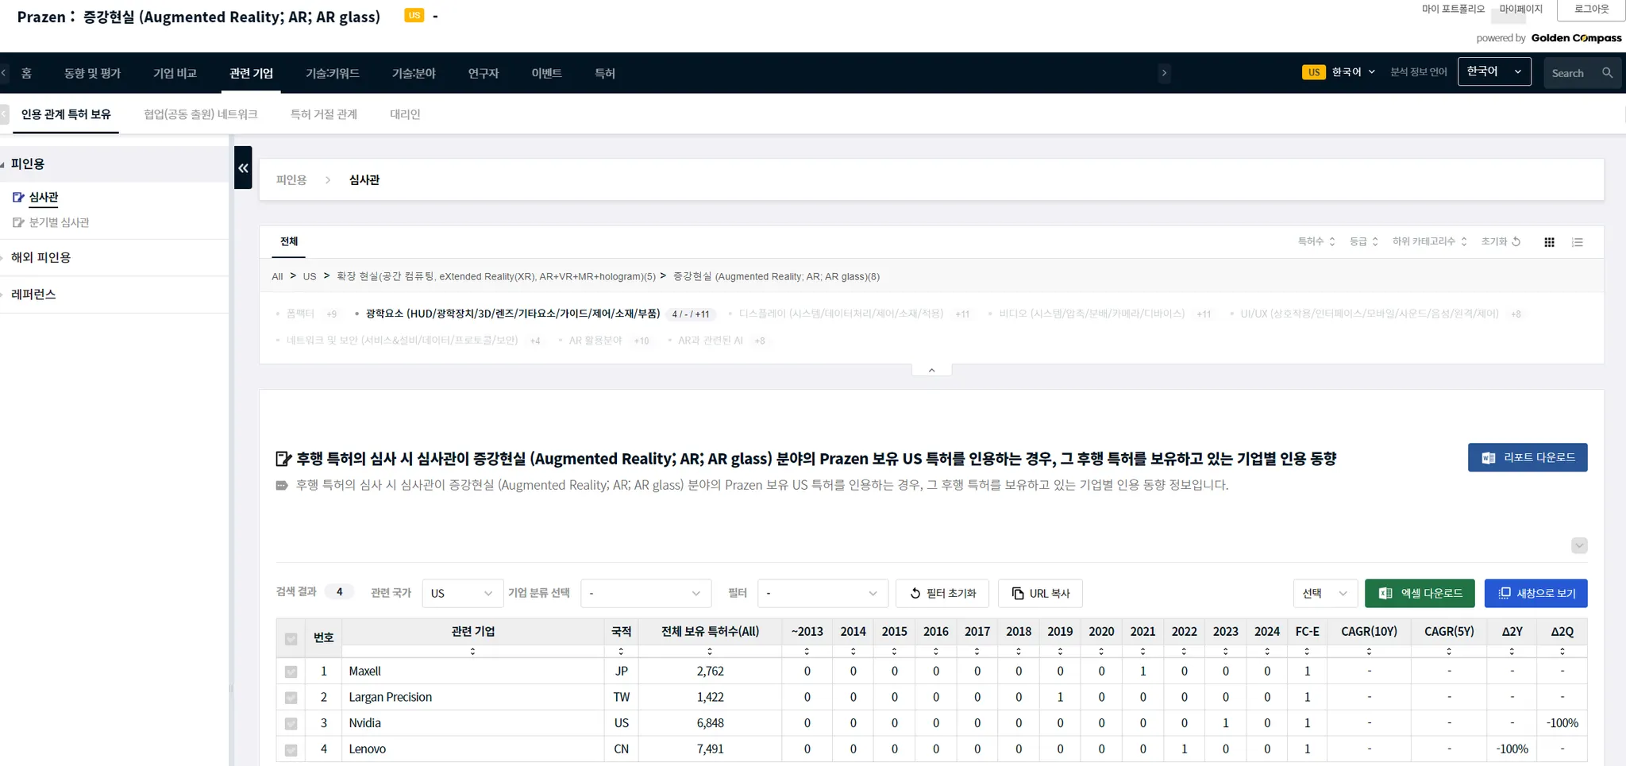Sort table by CAGR(10Y) column
1626x766 pixels.
(x=1369, y=652)
